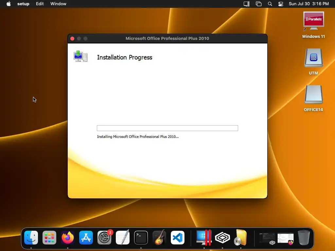Open the App Store from the Dock
This screenshot has width=335, height=251.
86,238
